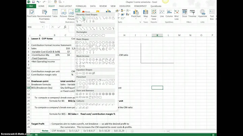Image resolution: width=243 pixels, height=136 pixels.
Task: Pick the Cloud Callout shape
Action: pyautogui.click(x=87, y=104)
